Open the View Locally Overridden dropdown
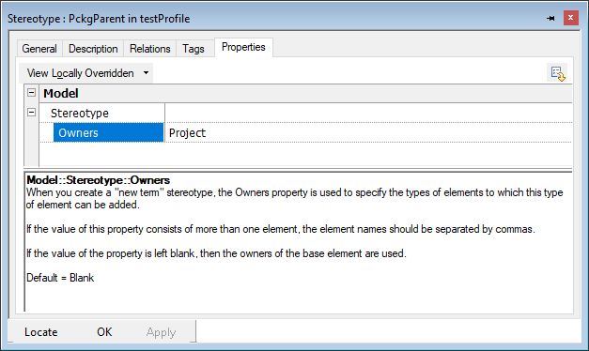The width and height of the screenshot is (589, 351). tap(86, 73)
